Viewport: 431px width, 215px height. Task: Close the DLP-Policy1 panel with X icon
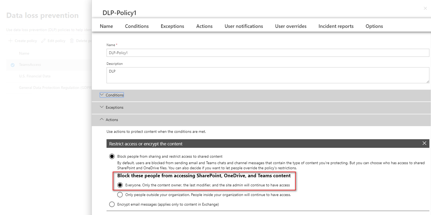point(425,8)
